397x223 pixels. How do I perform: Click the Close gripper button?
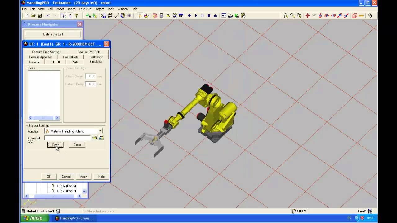coord(77,145)
